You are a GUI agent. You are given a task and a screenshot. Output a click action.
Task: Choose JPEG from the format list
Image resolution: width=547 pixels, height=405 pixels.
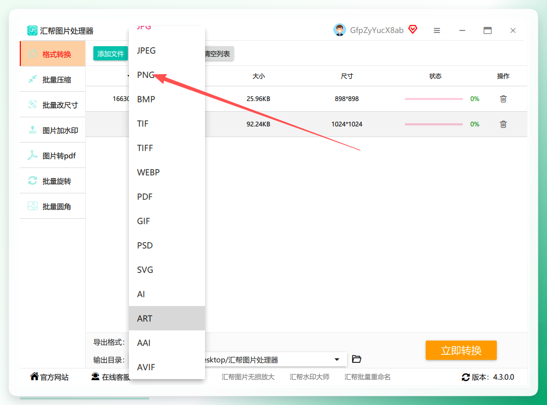[167, 51]
